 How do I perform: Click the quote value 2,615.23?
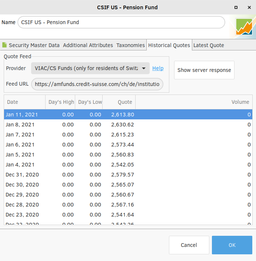pyautogui.click(x=123, y=135)
